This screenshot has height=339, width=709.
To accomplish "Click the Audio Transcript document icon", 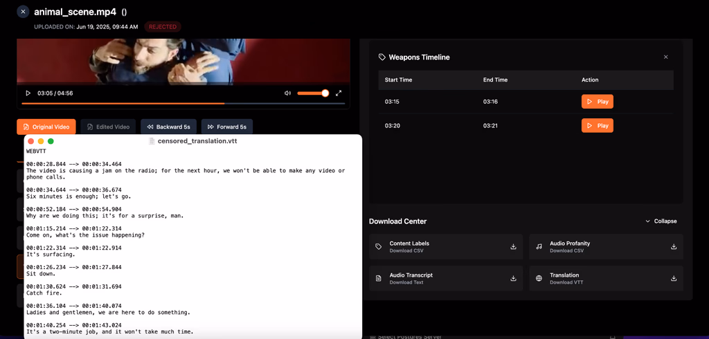I will click(379, 278).
